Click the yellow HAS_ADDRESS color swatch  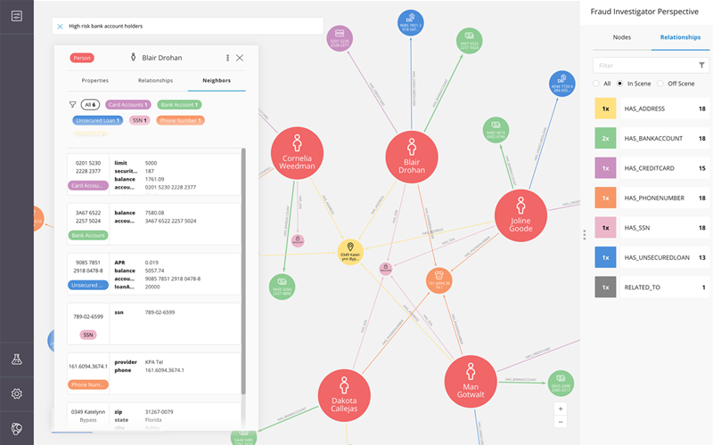click(605, 109)
